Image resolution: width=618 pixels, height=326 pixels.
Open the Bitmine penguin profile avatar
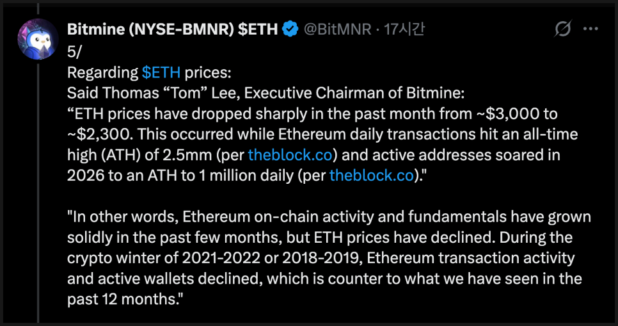click(x=38, y=39)
